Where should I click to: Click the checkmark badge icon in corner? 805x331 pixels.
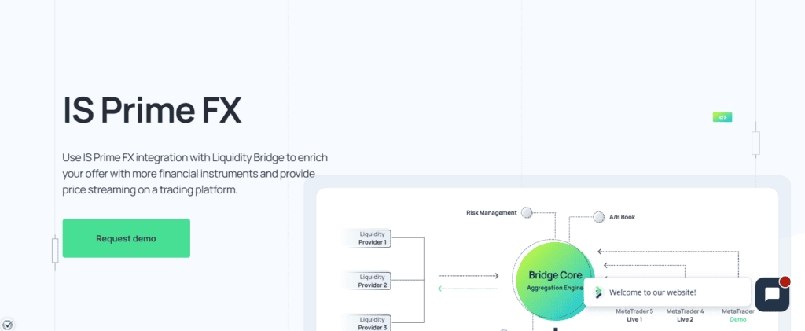click(7, 325)
